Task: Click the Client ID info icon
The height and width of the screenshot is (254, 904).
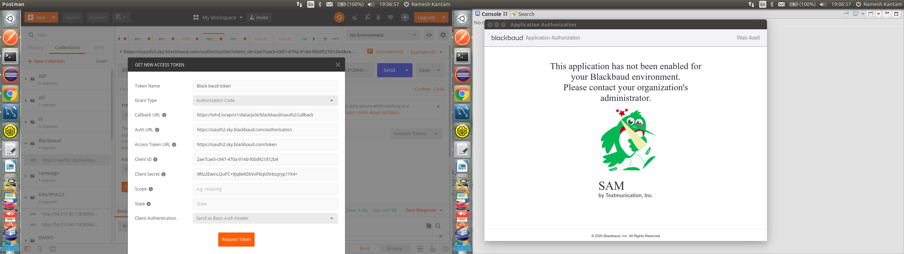Action: 155,159
